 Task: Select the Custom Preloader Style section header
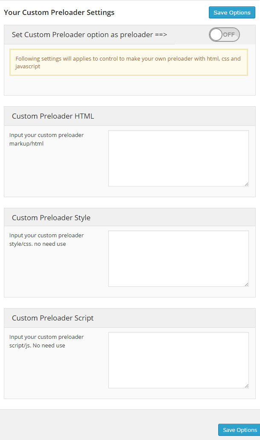(x=51, y=217)
